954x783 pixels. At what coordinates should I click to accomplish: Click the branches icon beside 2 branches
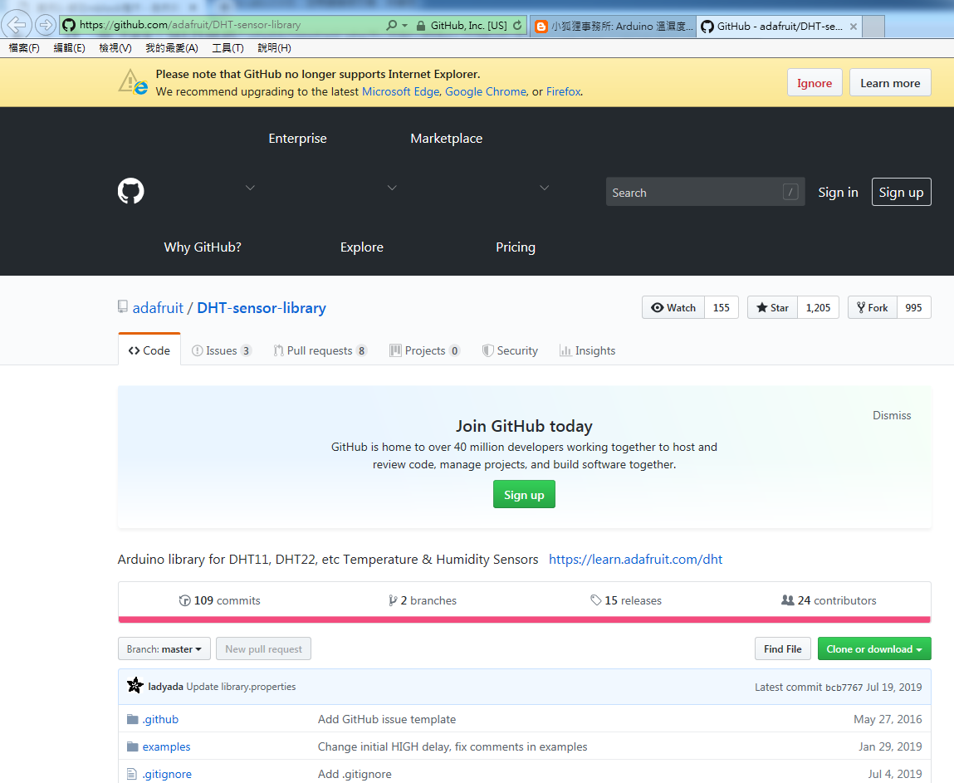tap(393, 600)
